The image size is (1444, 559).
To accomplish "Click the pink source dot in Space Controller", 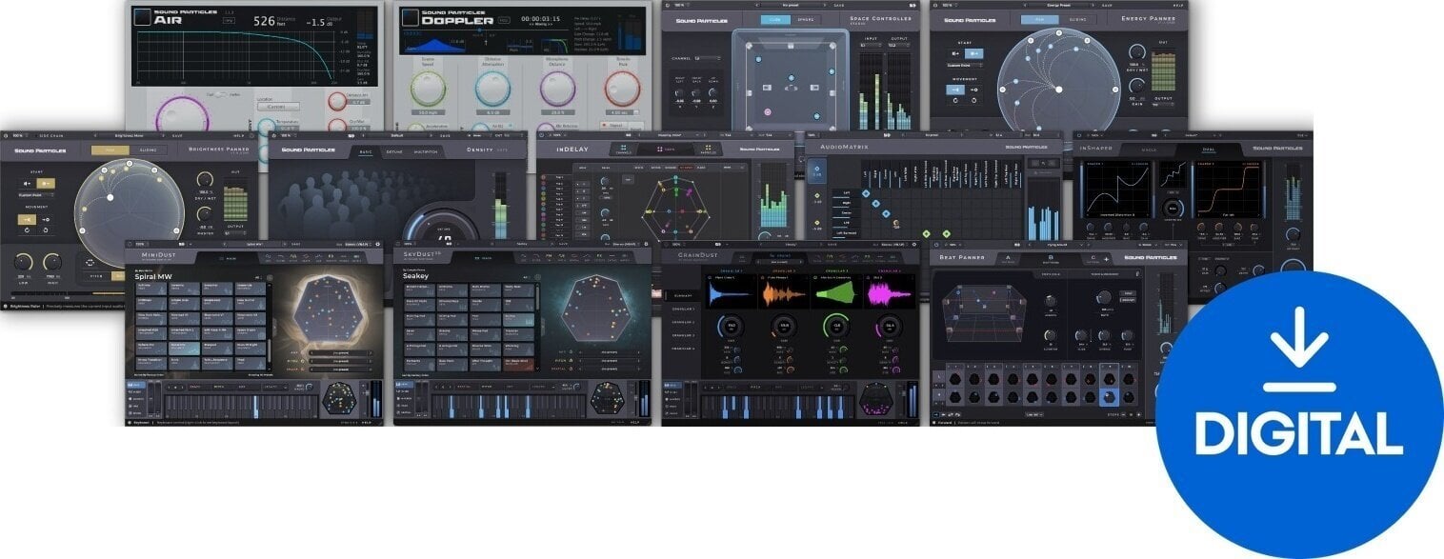I will click(768, 111).
